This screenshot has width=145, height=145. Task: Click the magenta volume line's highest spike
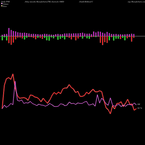click(15, 81)
